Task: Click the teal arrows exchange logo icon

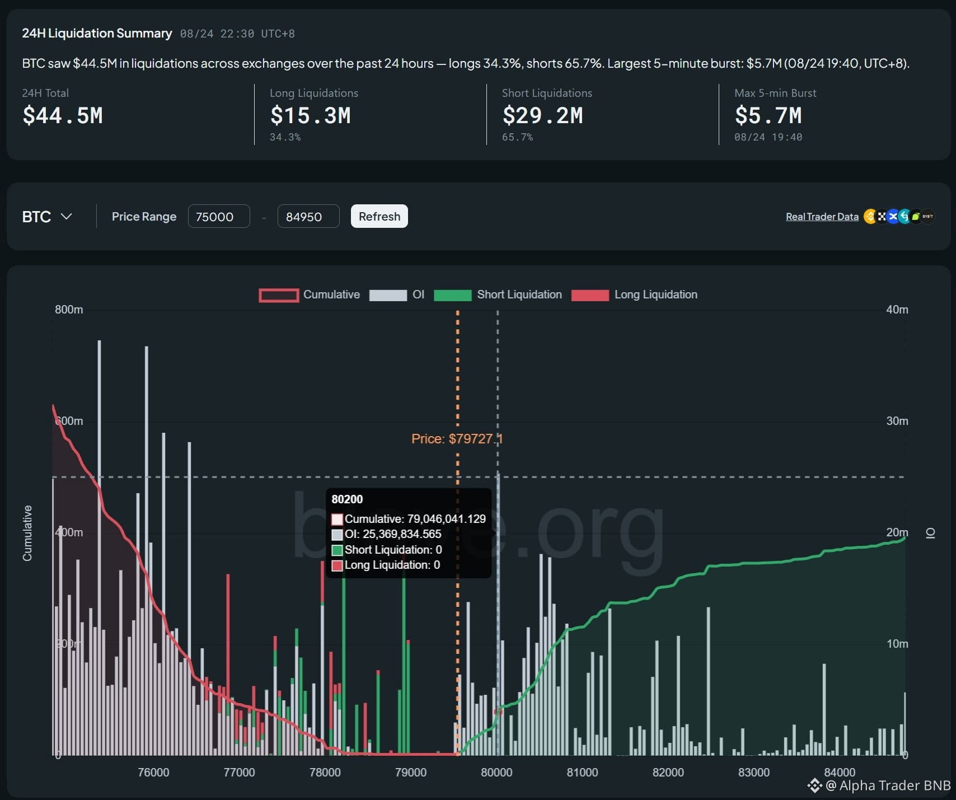Action: click(x=905, y=216)
